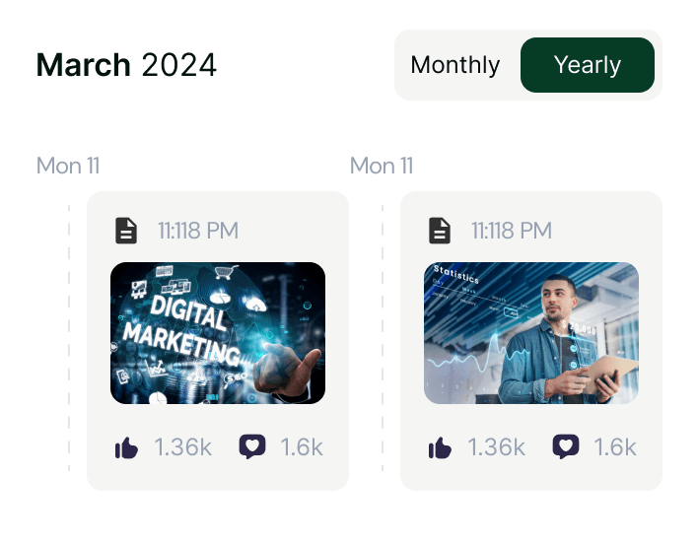Switch the view to Monthly
Screen dimensions: 698x546
tap(455, 65)
